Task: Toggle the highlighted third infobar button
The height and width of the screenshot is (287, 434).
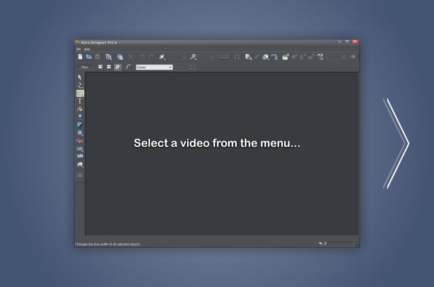Action: [117, 67]
